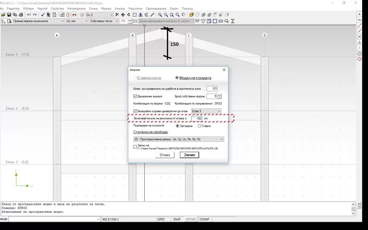Click the open file folder icon
Image resolution: width=368 pixels, height=230 pixels.
point(3,15)
